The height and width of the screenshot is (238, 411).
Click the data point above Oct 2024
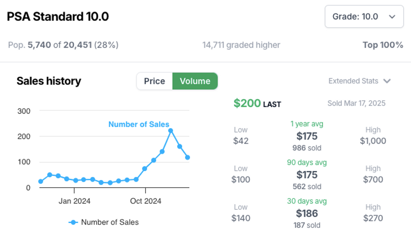[144, 168]
